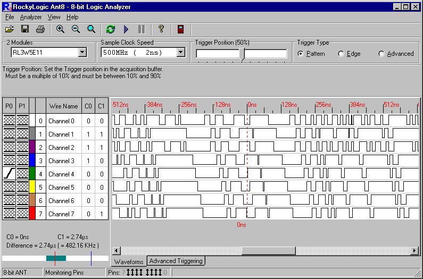Click the C1 column header
The width and height of the screenshot is (423, 279).
coord(102,106)
